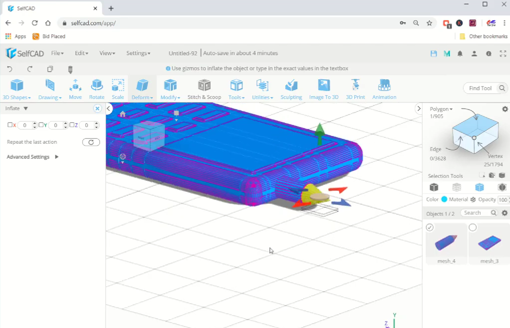Open Other bookmarks folder
The image size is (510, 328).
pyautogui.click(x=483, y=36)
